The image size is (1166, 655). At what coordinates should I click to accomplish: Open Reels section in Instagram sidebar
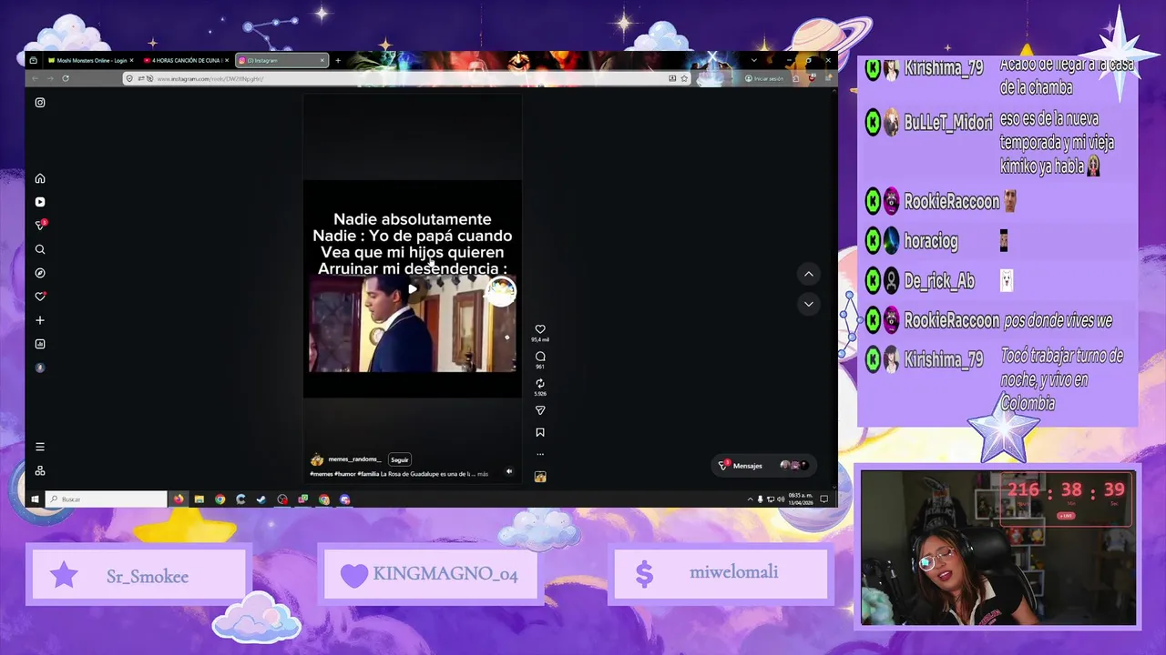pos(40,202)
